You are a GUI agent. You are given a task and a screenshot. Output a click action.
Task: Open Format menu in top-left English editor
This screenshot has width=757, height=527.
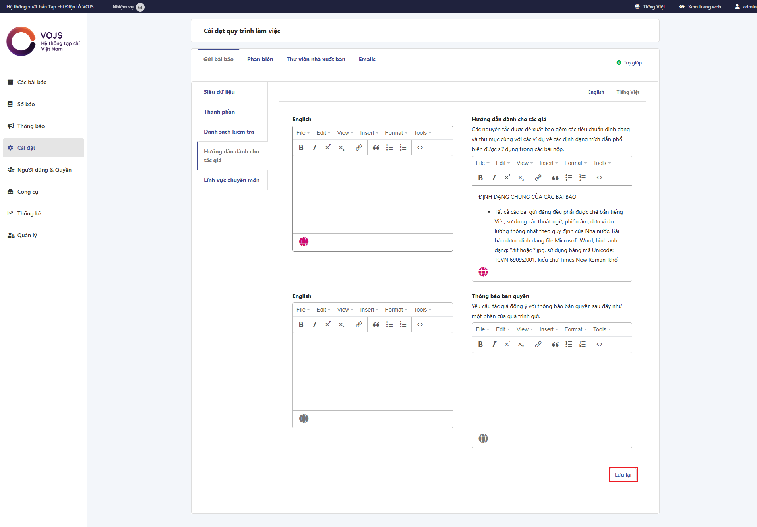coord(396,133)
